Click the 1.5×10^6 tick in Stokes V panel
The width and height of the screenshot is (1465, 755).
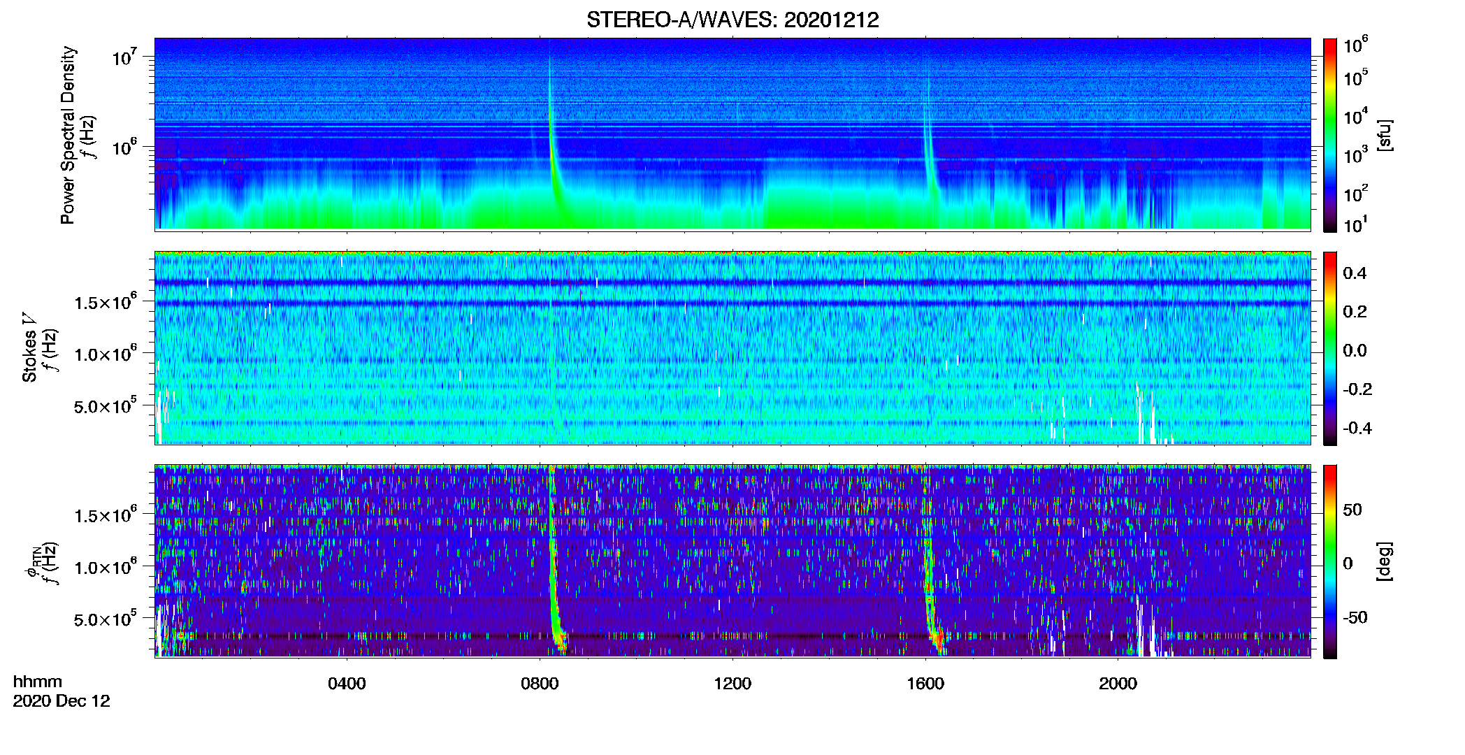(x=106, y=301)
